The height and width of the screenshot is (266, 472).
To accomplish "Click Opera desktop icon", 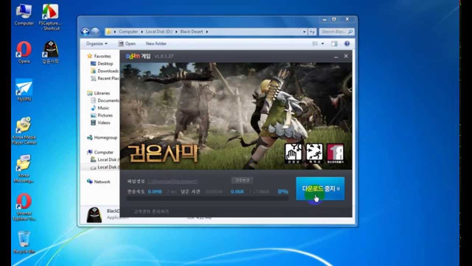I will [24, 52].
